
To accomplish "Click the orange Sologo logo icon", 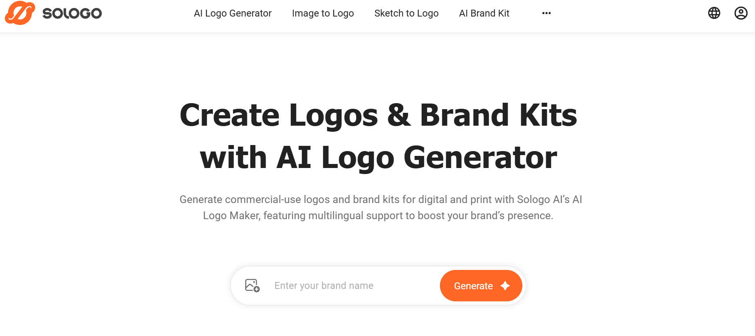I will [x=20, y=13].
